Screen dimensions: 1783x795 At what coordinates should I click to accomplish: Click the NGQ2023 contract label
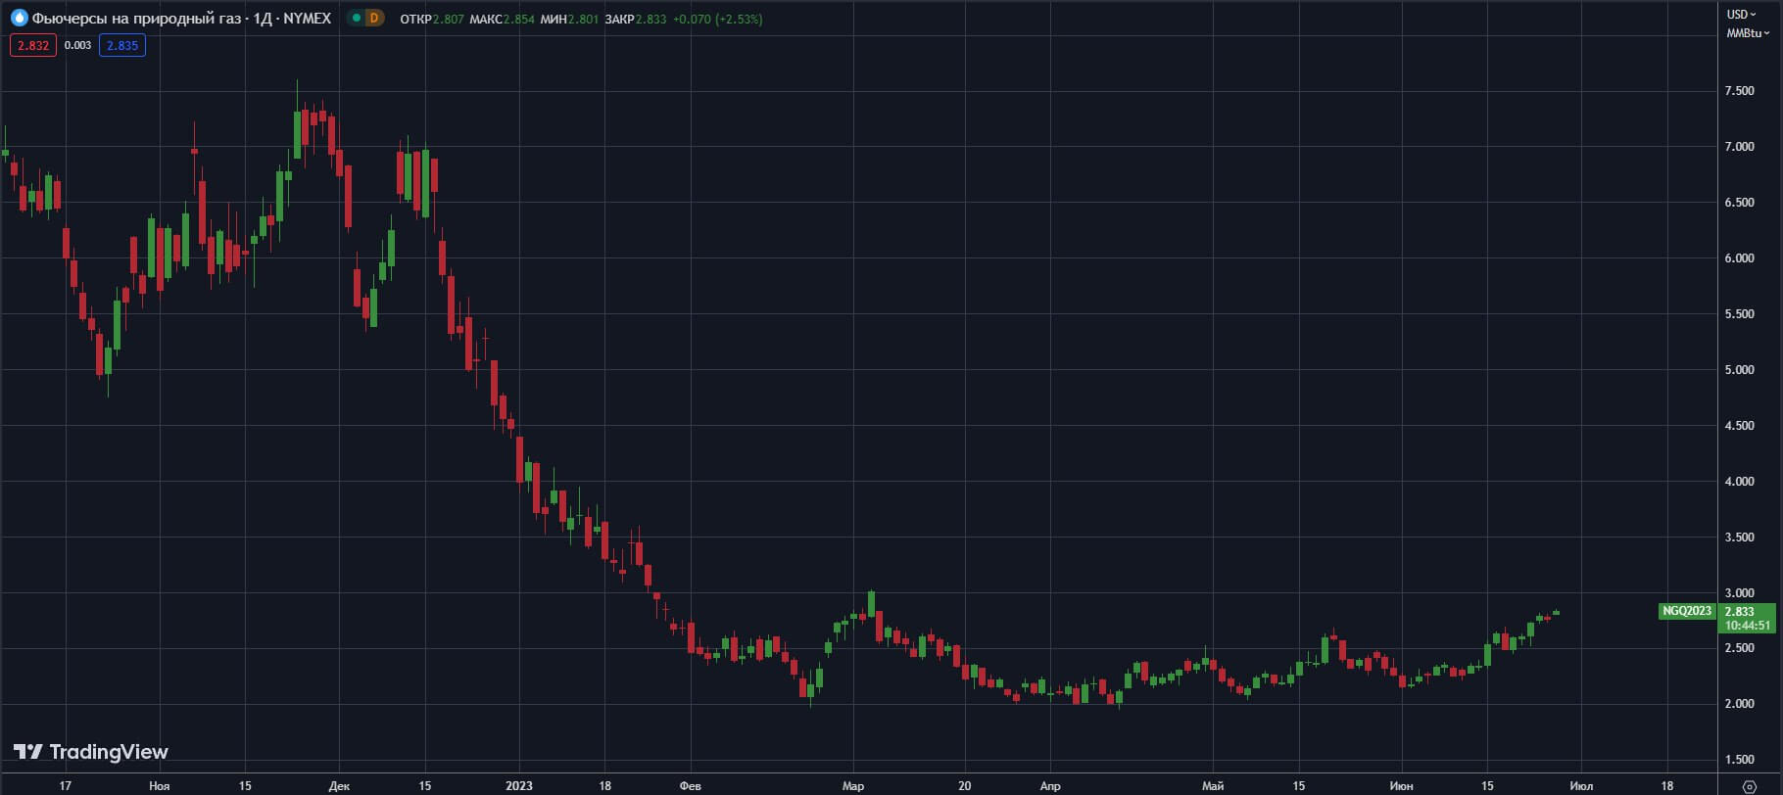click(1687, 611)
